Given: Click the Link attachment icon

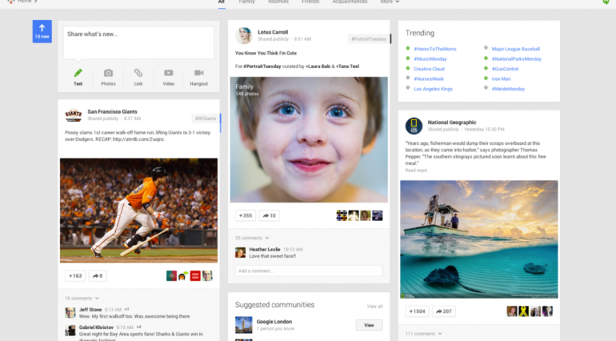Looking at the screenshot, I should pos(138,73).
